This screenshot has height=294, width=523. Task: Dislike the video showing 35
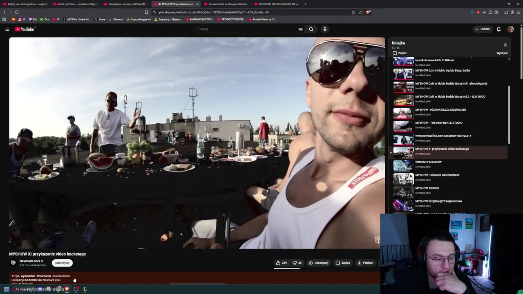(297, 263)
